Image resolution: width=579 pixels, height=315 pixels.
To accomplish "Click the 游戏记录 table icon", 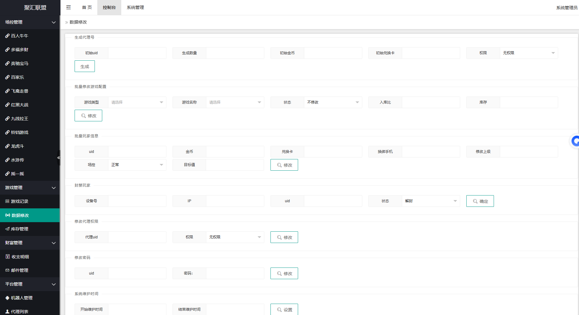I will [7, 201].
